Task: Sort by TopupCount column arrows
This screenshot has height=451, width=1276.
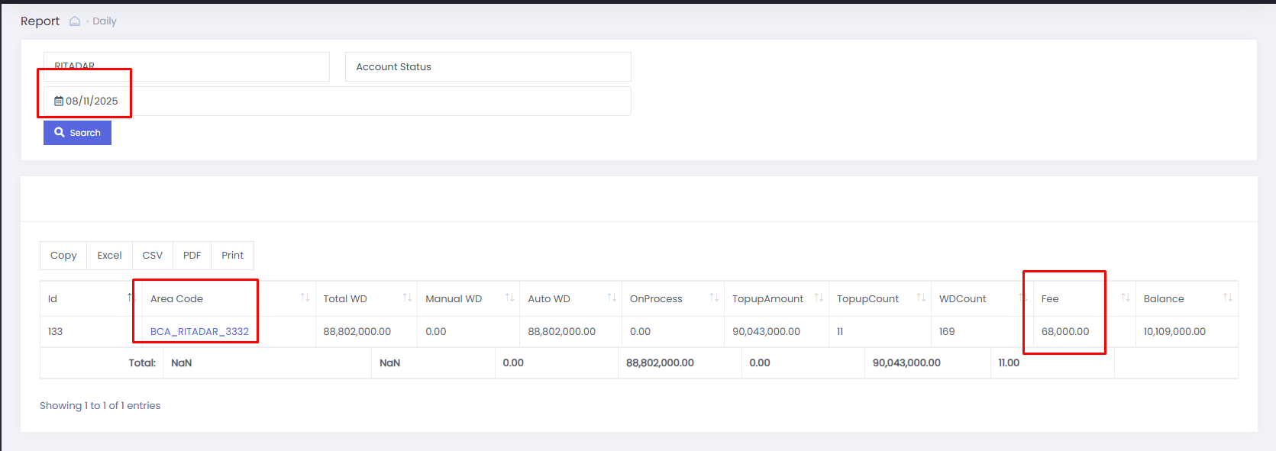Action: (x=921, y=298)
